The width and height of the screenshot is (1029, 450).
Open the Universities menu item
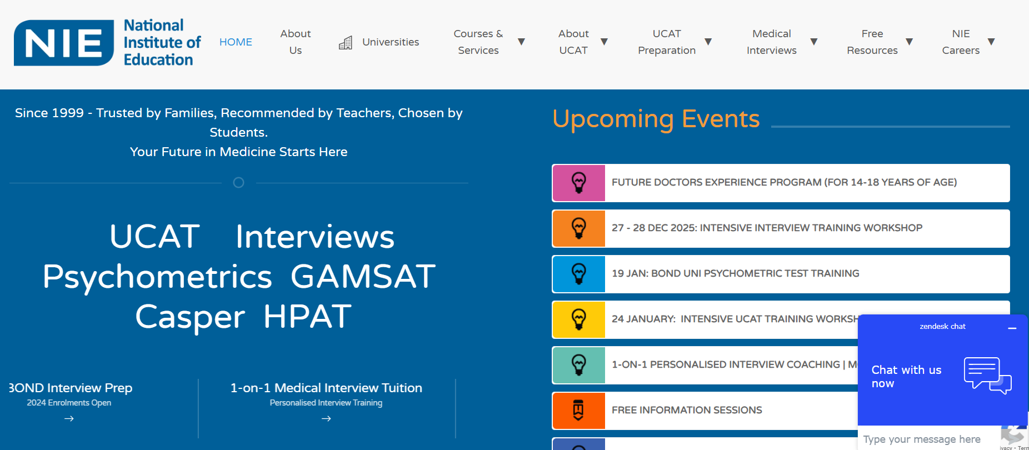point(391,42)
